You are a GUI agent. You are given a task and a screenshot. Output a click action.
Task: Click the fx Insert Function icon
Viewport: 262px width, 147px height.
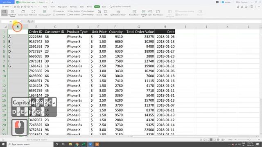click(x=32, y=22)
